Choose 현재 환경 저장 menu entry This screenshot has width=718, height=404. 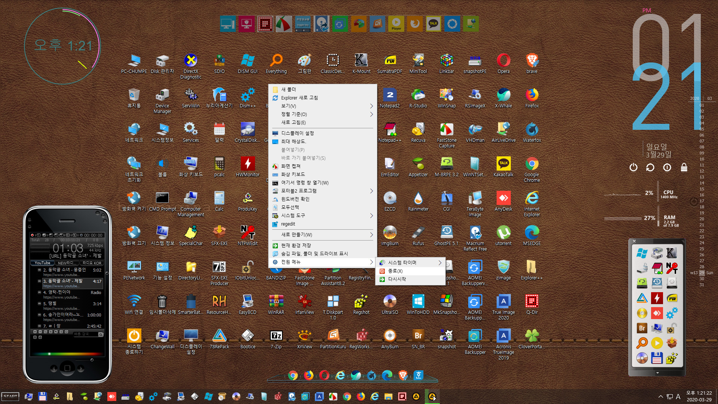tap(322, 245)
